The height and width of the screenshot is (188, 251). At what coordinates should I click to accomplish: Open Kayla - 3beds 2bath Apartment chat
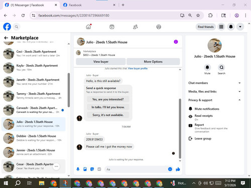34,68
